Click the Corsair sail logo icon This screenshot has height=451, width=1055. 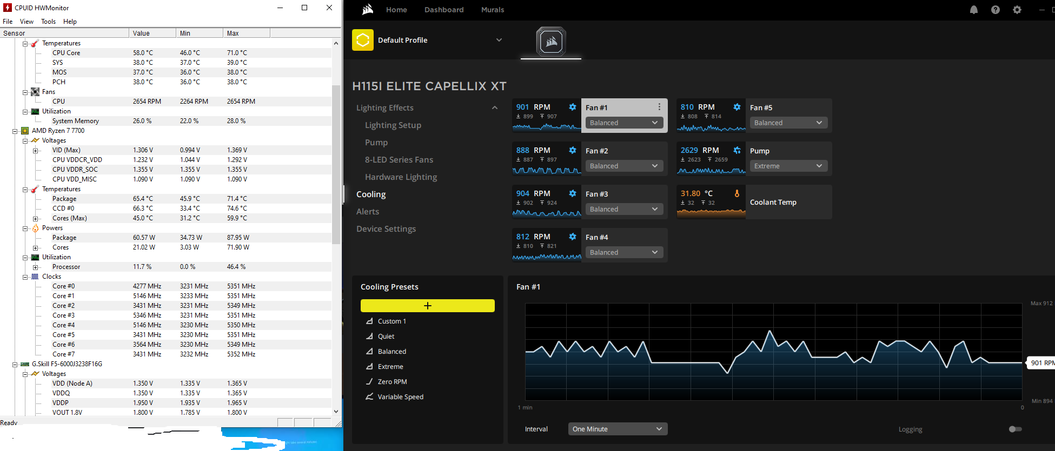pos(368,9)
